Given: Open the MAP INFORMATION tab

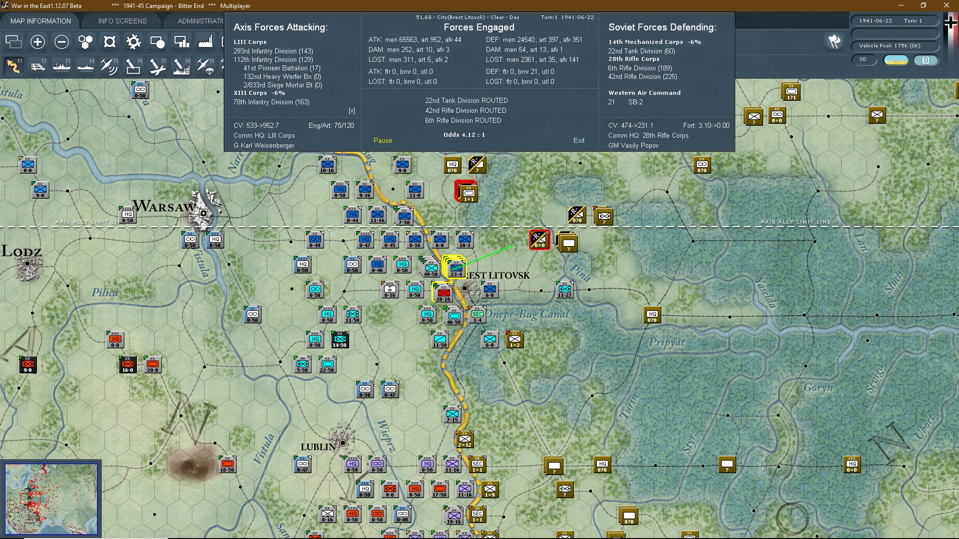Looking at the screenshot, I should (x=40, y=21).
